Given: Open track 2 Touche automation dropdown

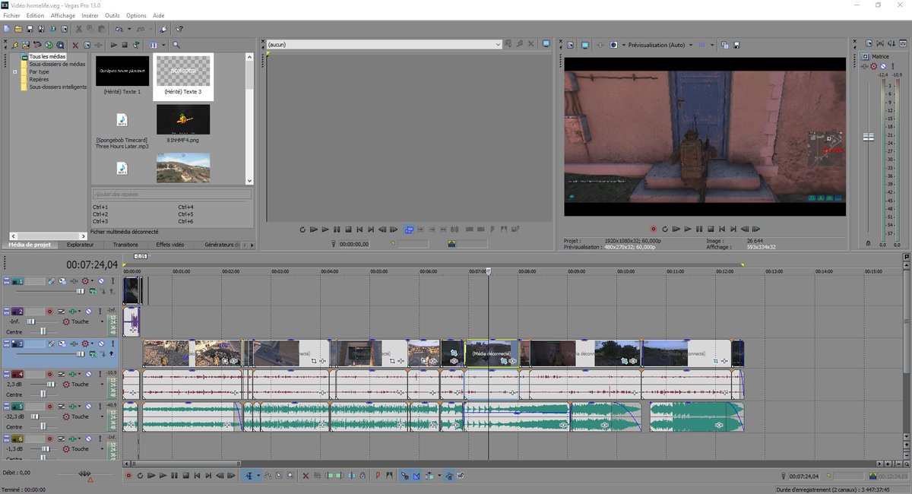Looking at the screenshot, I should click(x=103, y=321).
